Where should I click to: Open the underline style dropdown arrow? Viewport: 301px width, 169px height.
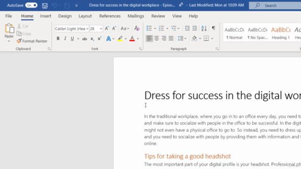78,38
